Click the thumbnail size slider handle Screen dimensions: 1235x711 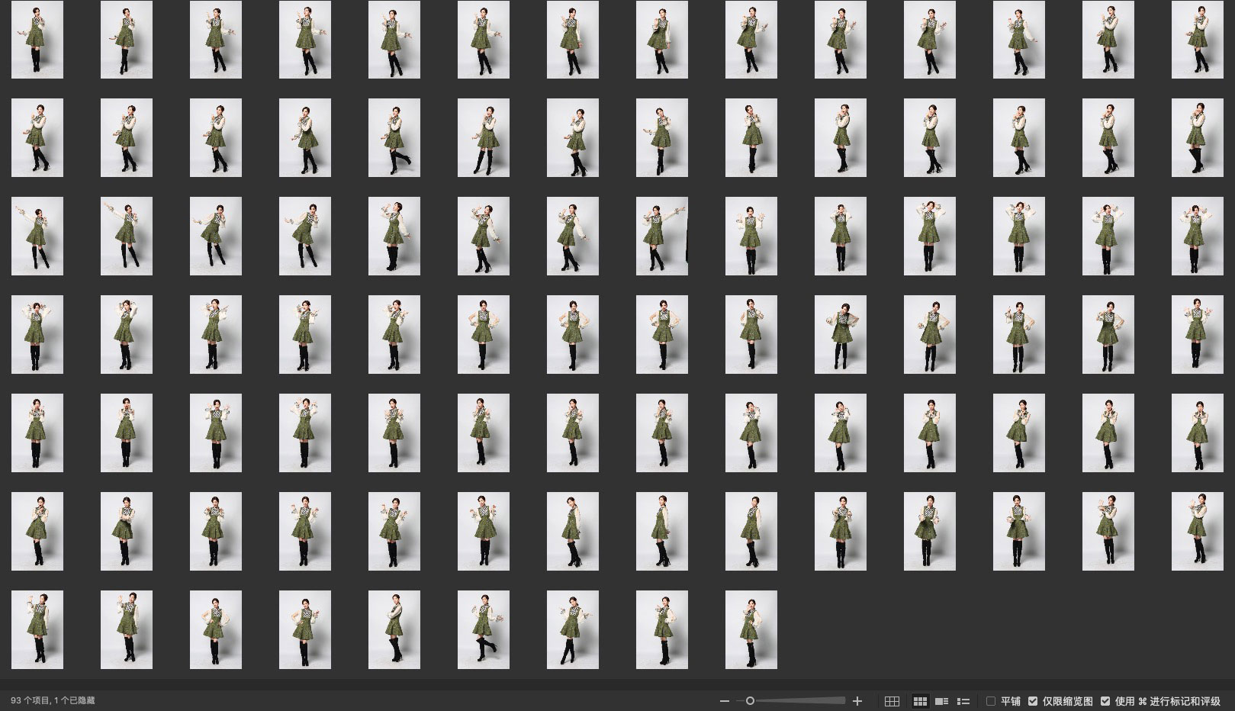pyautogui.click(x=750, y=701)
